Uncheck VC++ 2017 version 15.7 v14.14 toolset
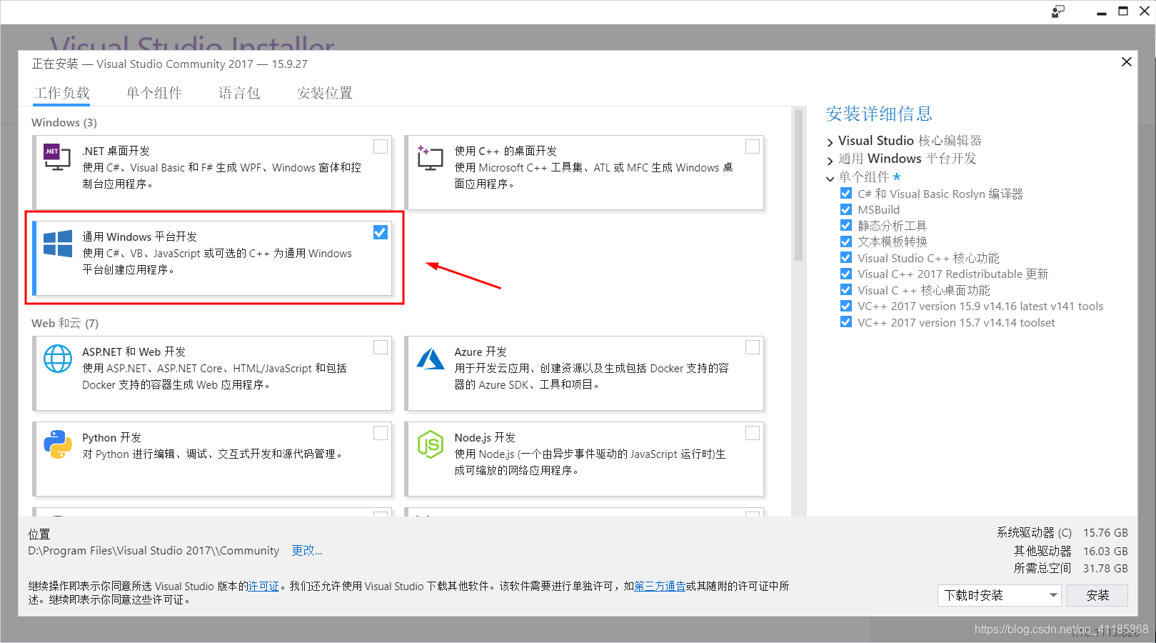This screenshot has height=643, width=1156. pos(846,322)
